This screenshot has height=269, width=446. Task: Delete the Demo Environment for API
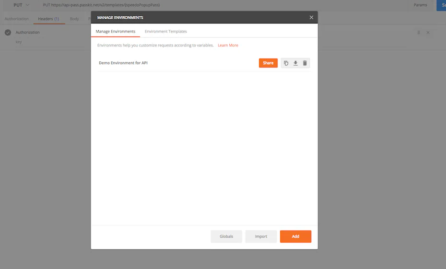pyautogui.click(x=305, y=63)
